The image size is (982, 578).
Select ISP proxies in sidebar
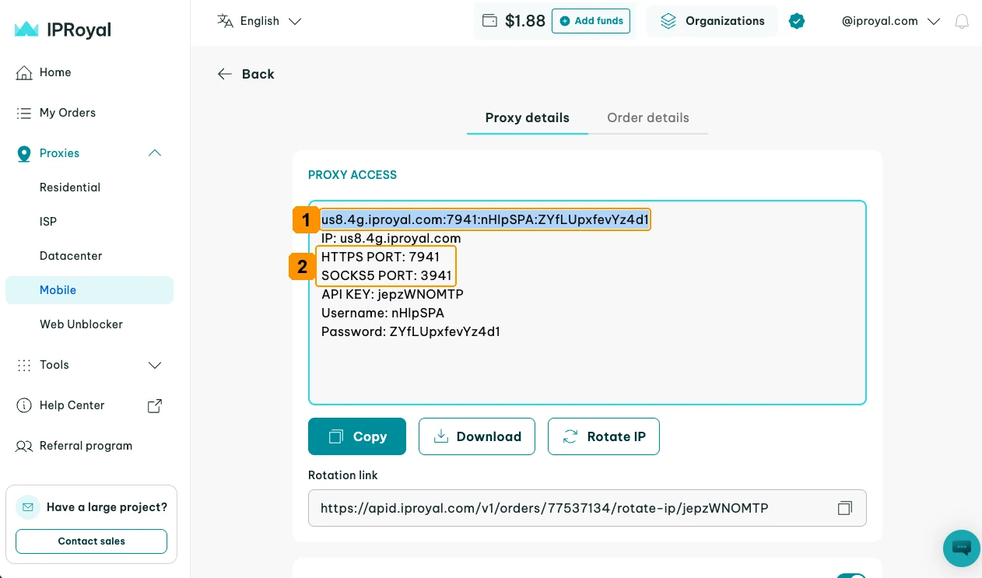coord(48,222)
